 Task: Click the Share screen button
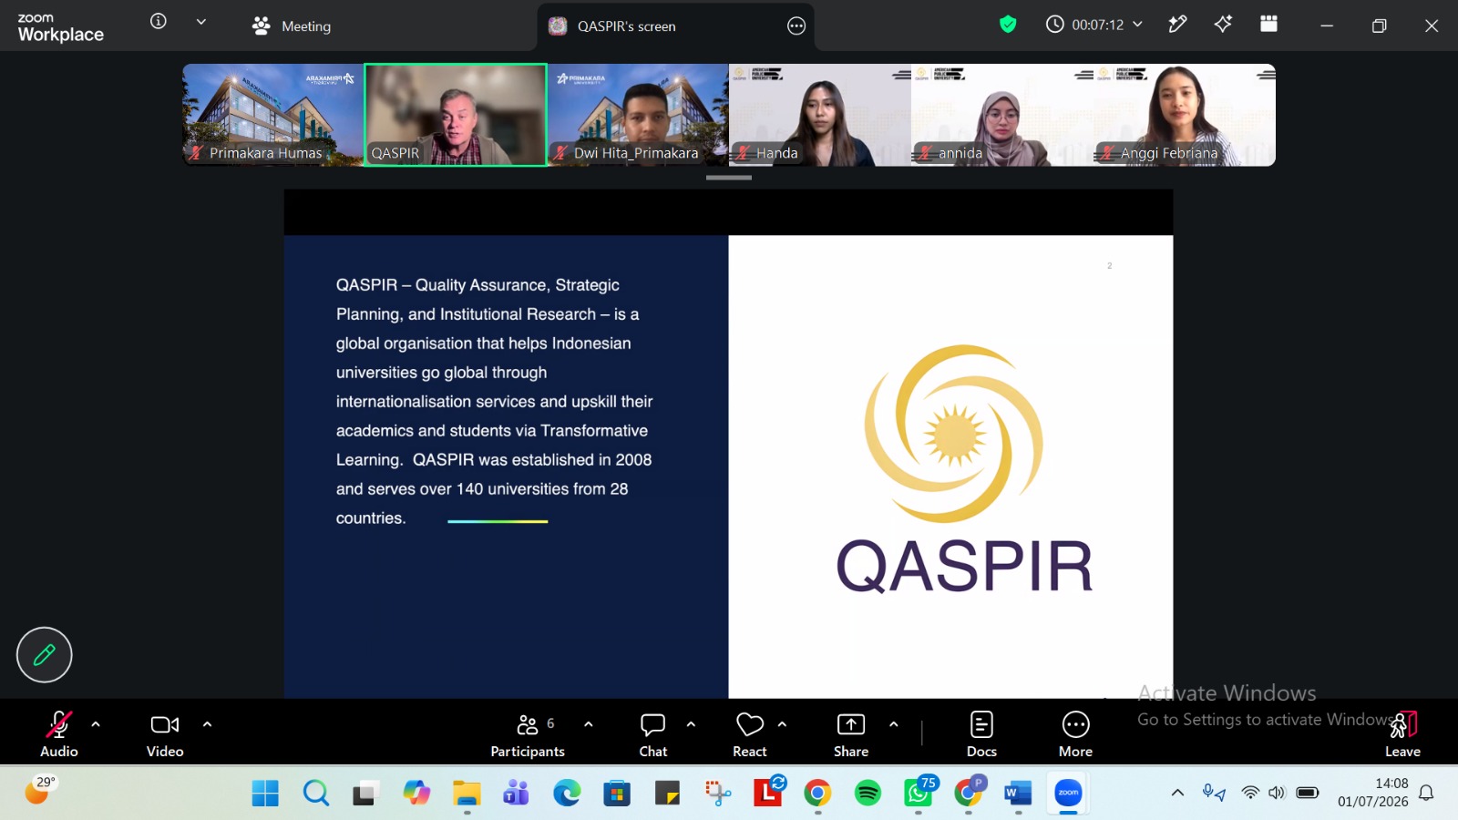point(851,733)
